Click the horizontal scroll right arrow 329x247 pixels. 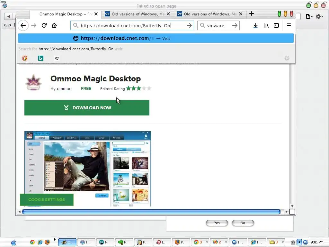[286, 212]
